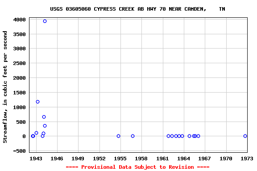The height and width of the screenshot is (171, 257).
Task: Click the '1973' x-axis label
Action: click(x=247, y=159)
